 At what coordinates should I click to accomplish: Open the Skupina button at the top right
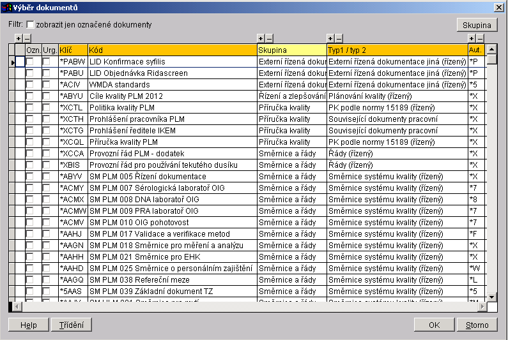[477, 25]
